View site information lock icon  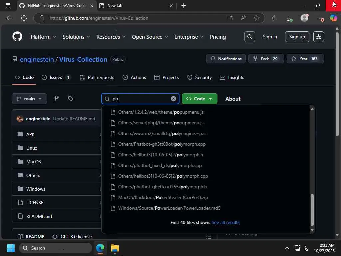pos(42,18)
